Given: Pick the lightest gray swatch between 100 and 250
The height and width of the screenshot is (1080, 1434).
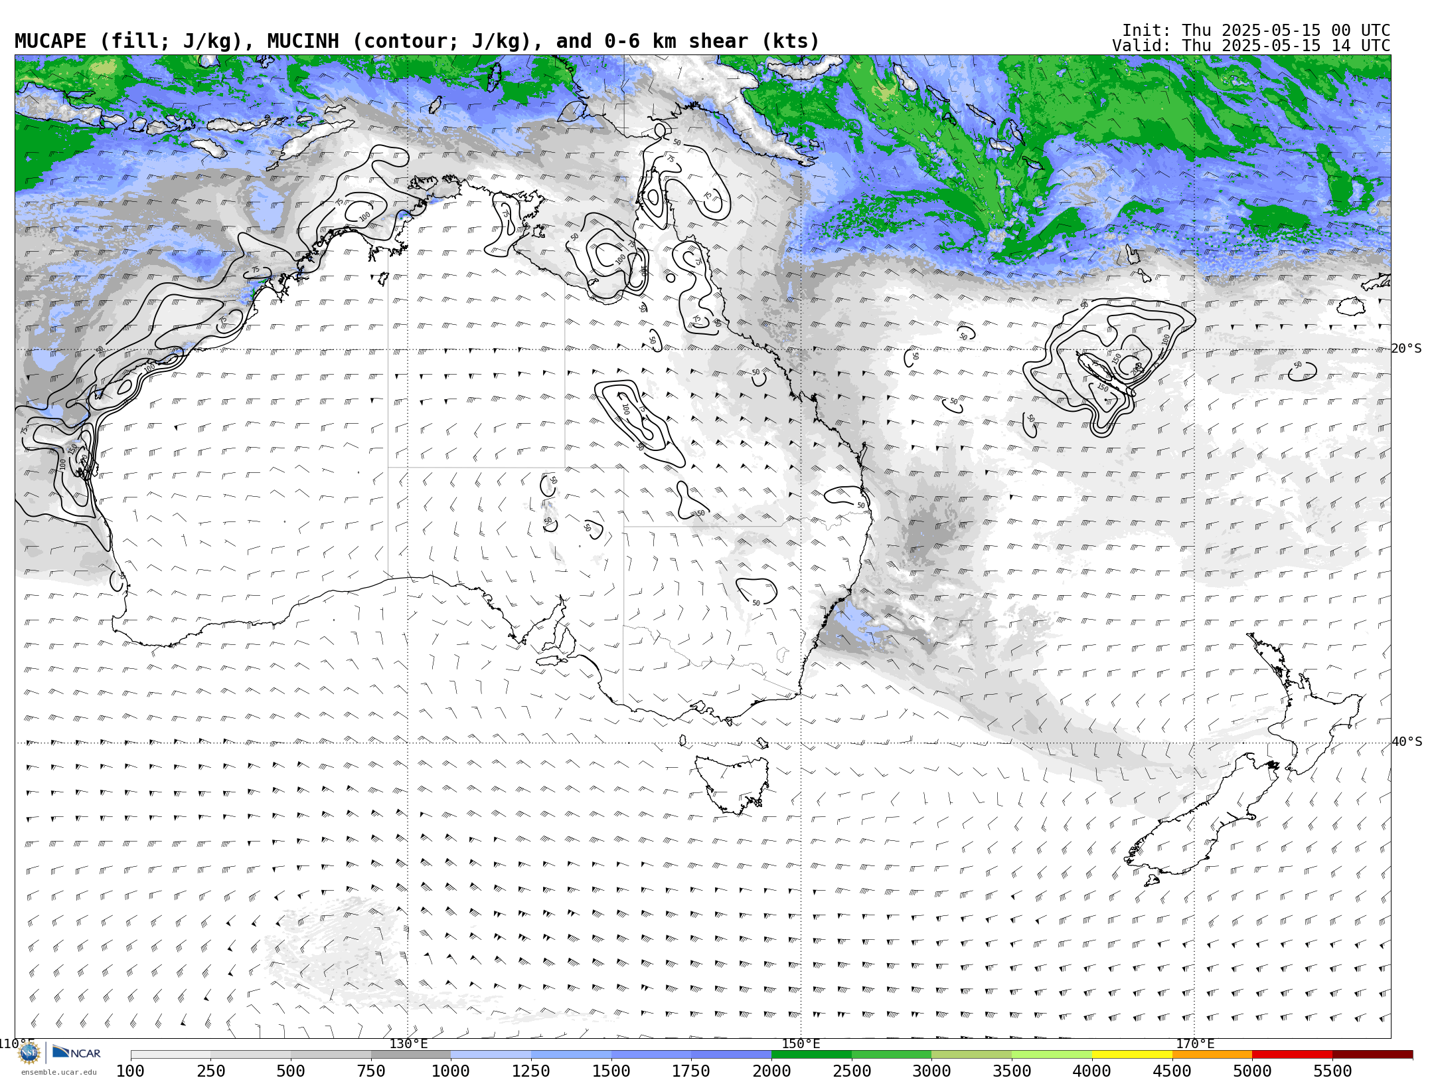Looking at the screenshot, I should [x=171, y=1055].
